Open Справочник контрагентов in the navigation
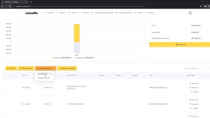The image size is (210, 118). pyautogui.click(x=102, y=13)
